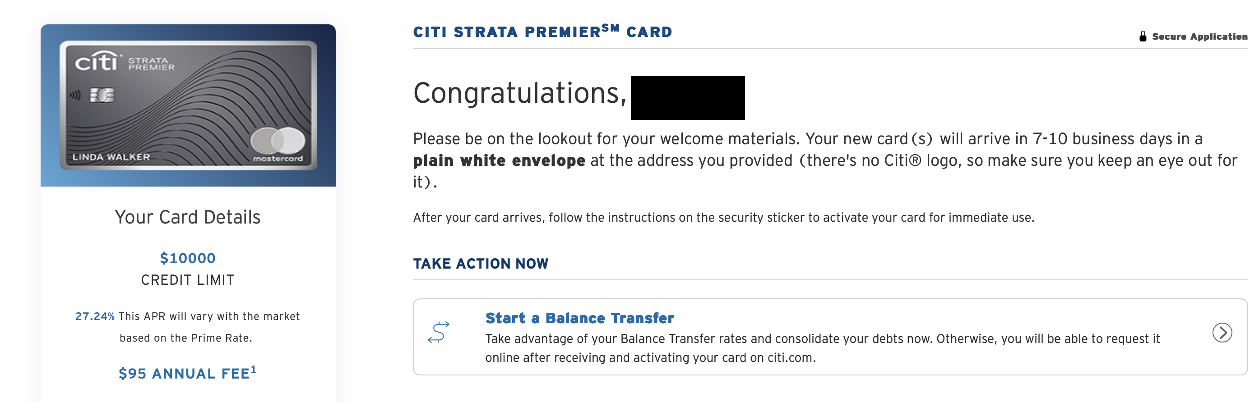The width and height of the screenshot is (1259, 402).
Task: Click the TAKE ACTION NOW section header
Action: [481, 264]
